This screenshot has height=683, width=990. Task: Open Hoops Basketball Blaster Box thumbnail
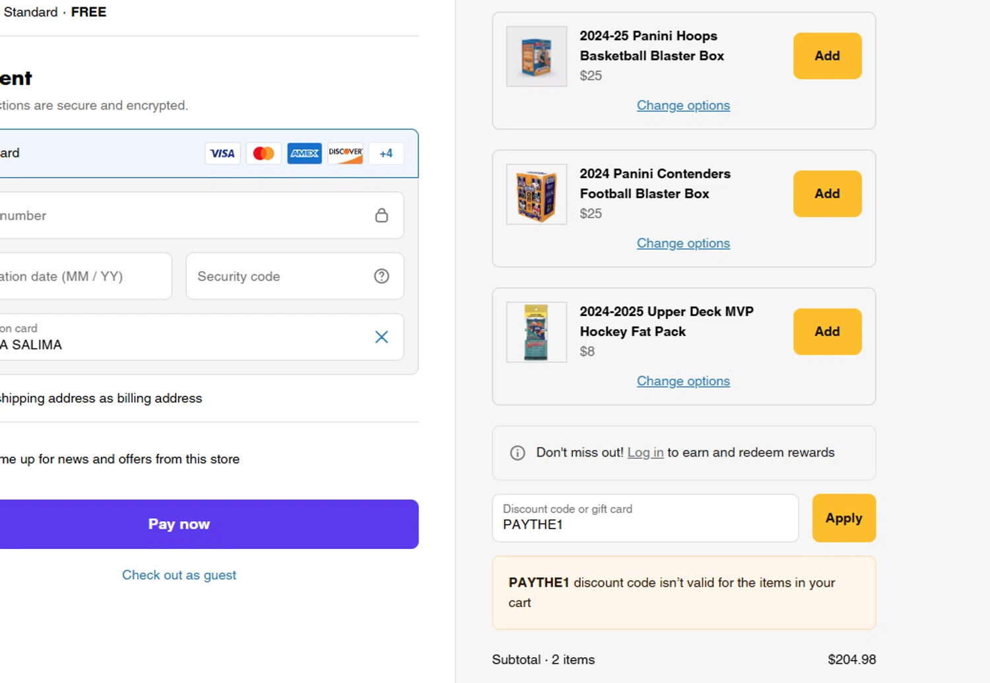(536, 56)
